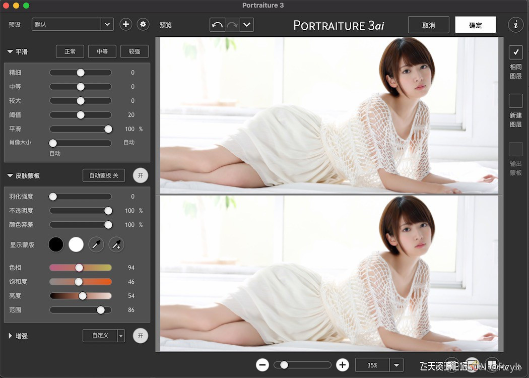Viewport: 529px width, 378px height.
Task: Click the 精细 slider handle
Action: point(80,73)
